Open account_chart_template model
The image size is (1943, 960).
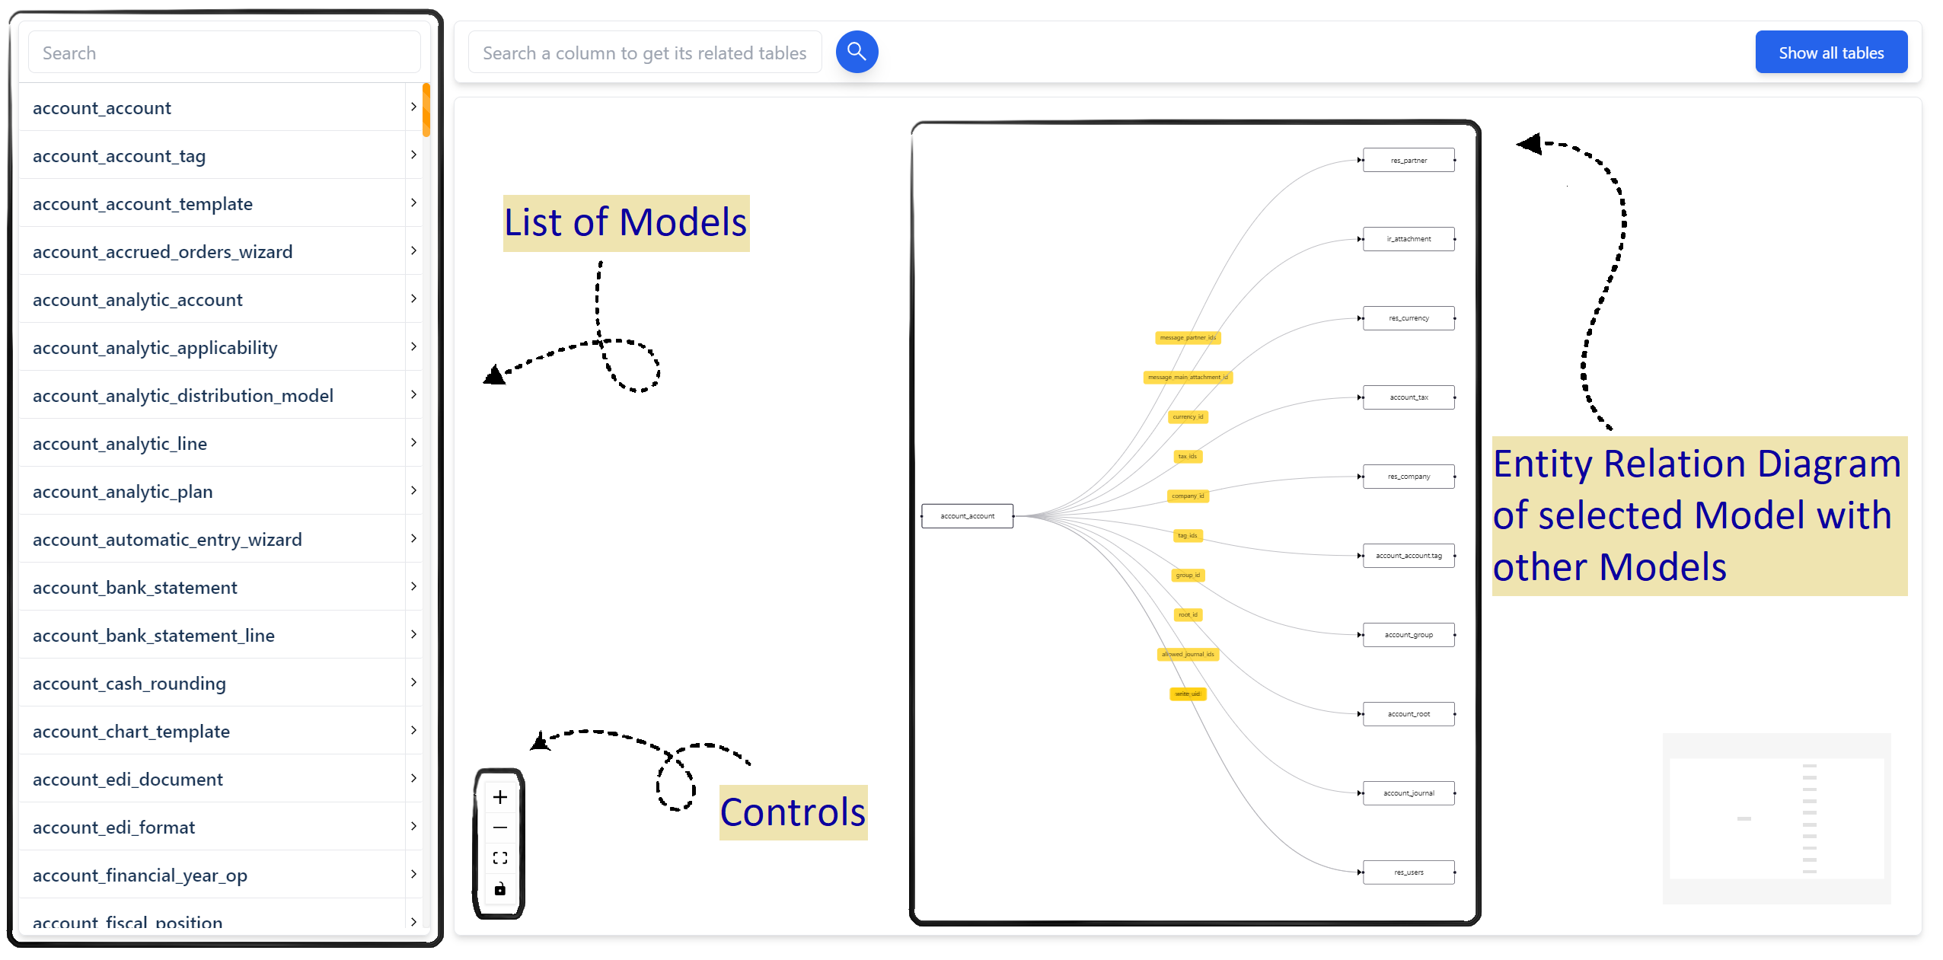pos(131,731)
